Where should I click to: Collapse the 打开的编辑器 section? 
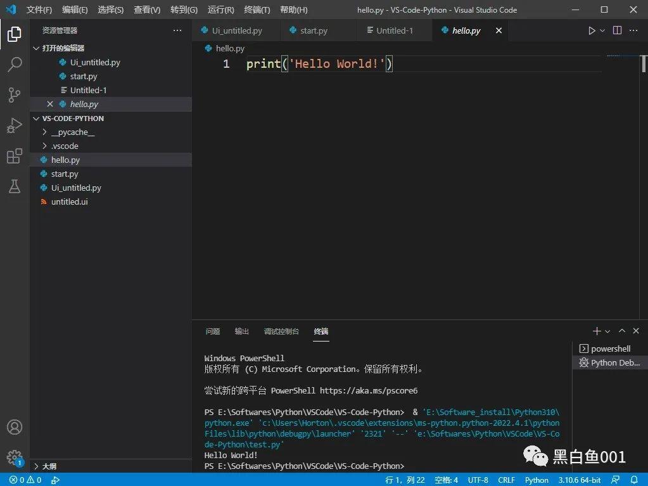[x=36, y=48]
